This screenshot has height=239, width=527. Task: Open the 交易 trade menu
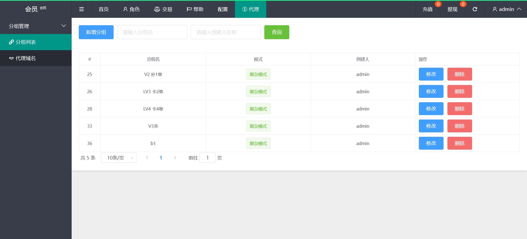pyautogui.click(x=163, y=9)
